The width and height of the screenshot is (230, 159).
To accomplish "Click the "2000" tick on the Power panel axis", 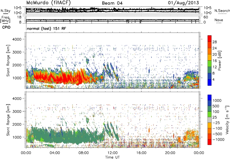I will coord(17,65).
